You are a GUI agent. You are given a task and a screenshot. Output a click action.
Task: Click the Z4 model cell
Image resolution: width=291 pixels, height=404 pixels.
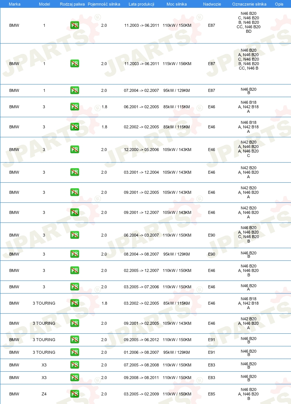[44, 394]
